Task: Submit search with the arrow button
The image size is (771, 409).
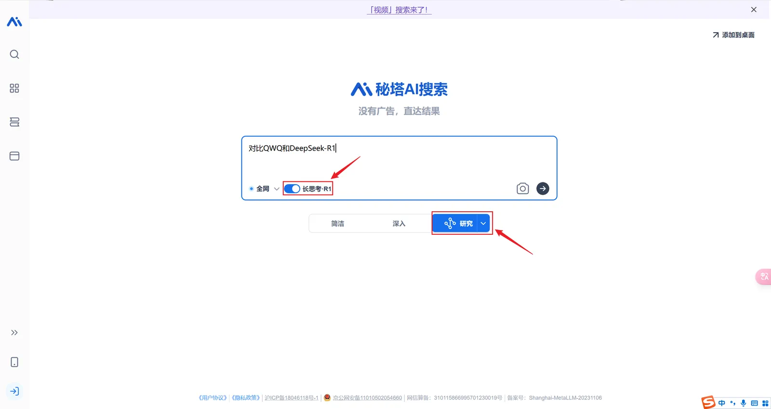Action: pos(543,189)
